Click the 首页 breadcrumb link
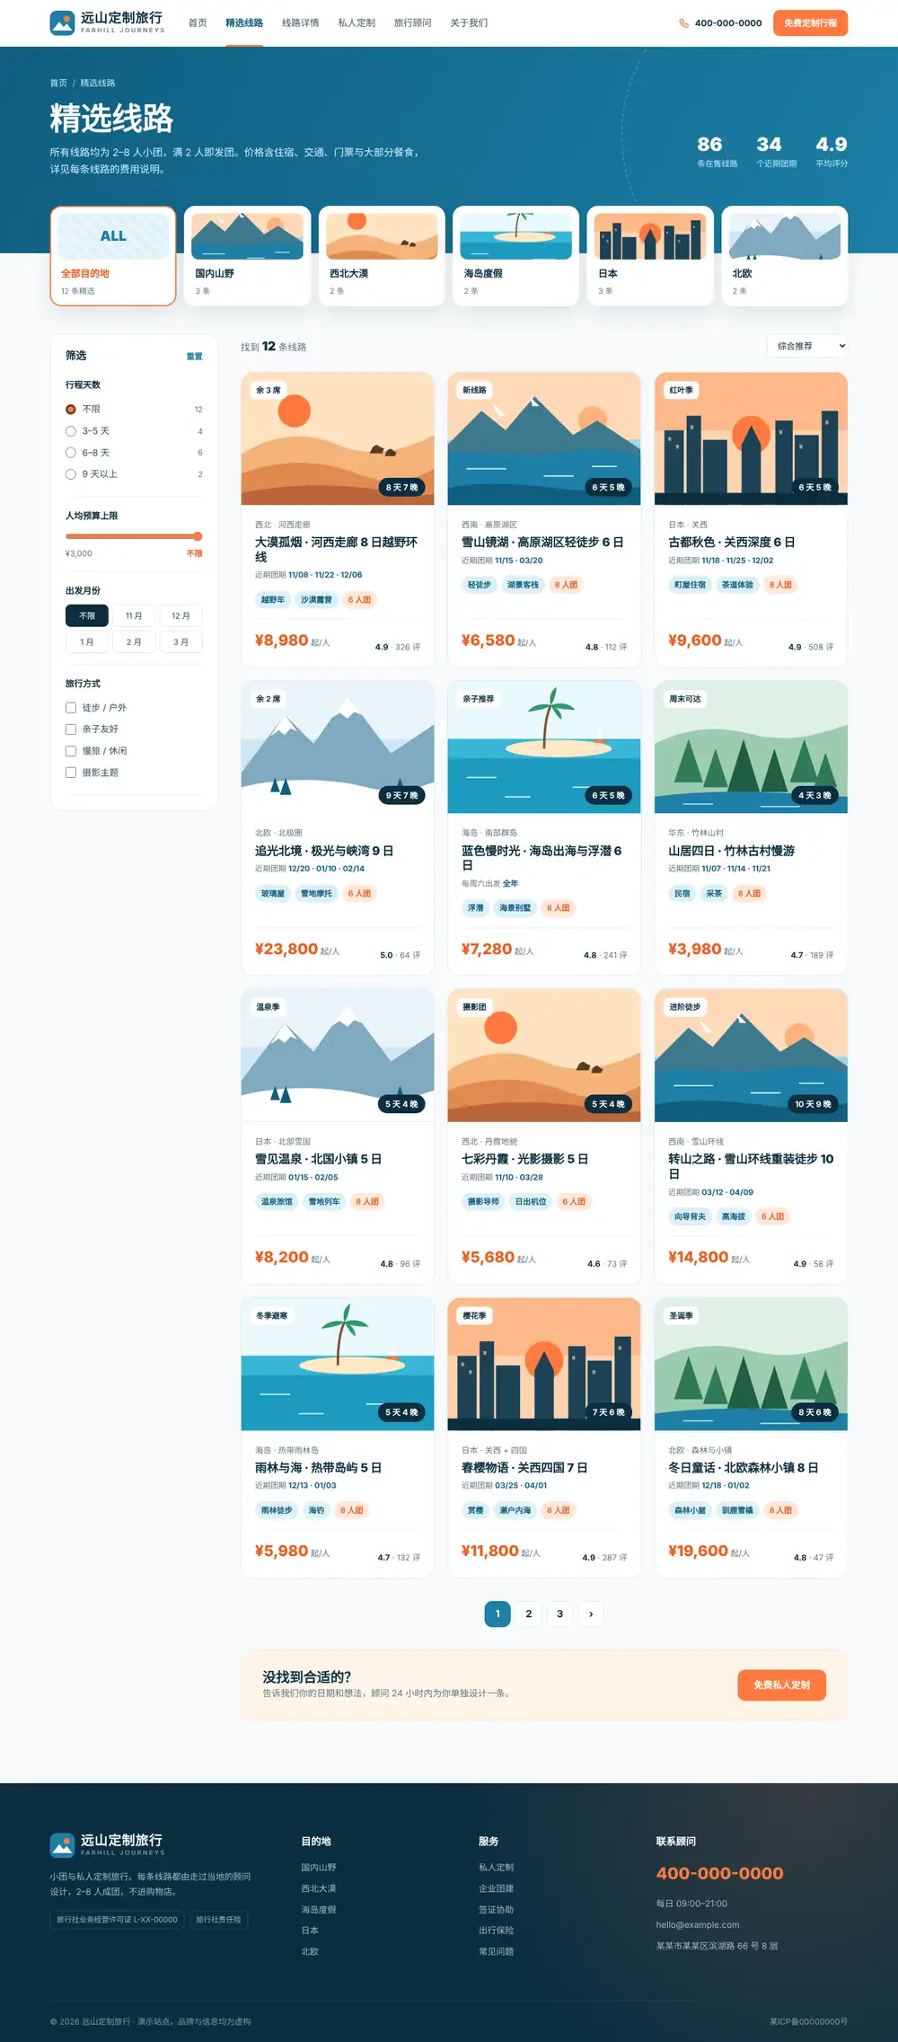The image size is (898, 2042). 58,83
